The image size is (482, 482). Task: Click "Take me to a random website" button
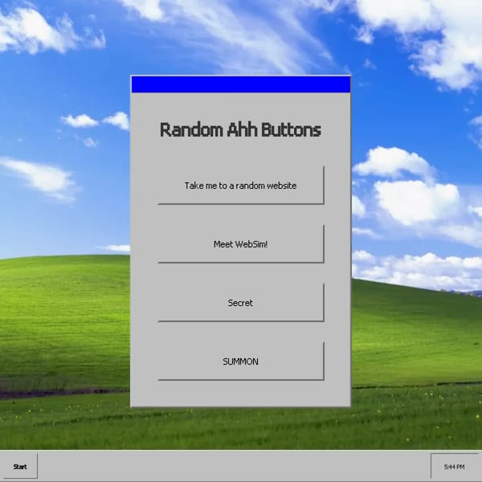[x=241, y=186]
